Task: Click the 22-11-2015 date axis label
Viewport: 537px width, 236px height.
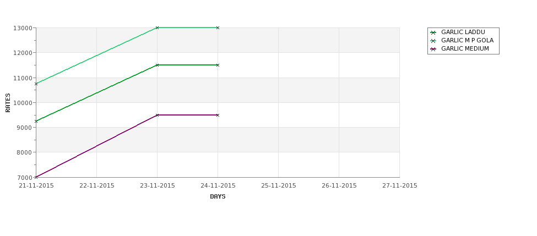Action: [96, 186]
